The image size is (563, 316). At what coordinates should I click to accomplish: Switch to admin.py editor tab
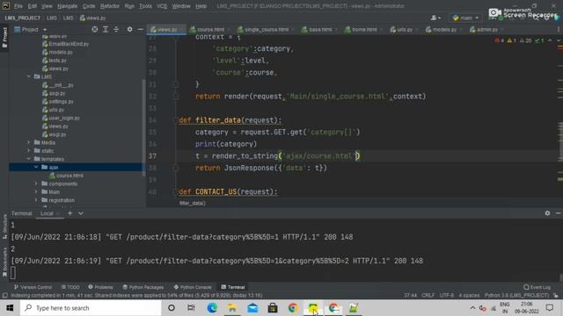[486, 29]
